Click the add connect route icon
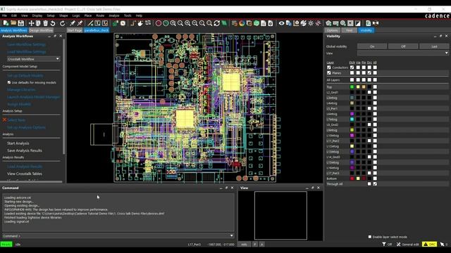This screenshot has height=253, width=451. click(x=133, y=23)
